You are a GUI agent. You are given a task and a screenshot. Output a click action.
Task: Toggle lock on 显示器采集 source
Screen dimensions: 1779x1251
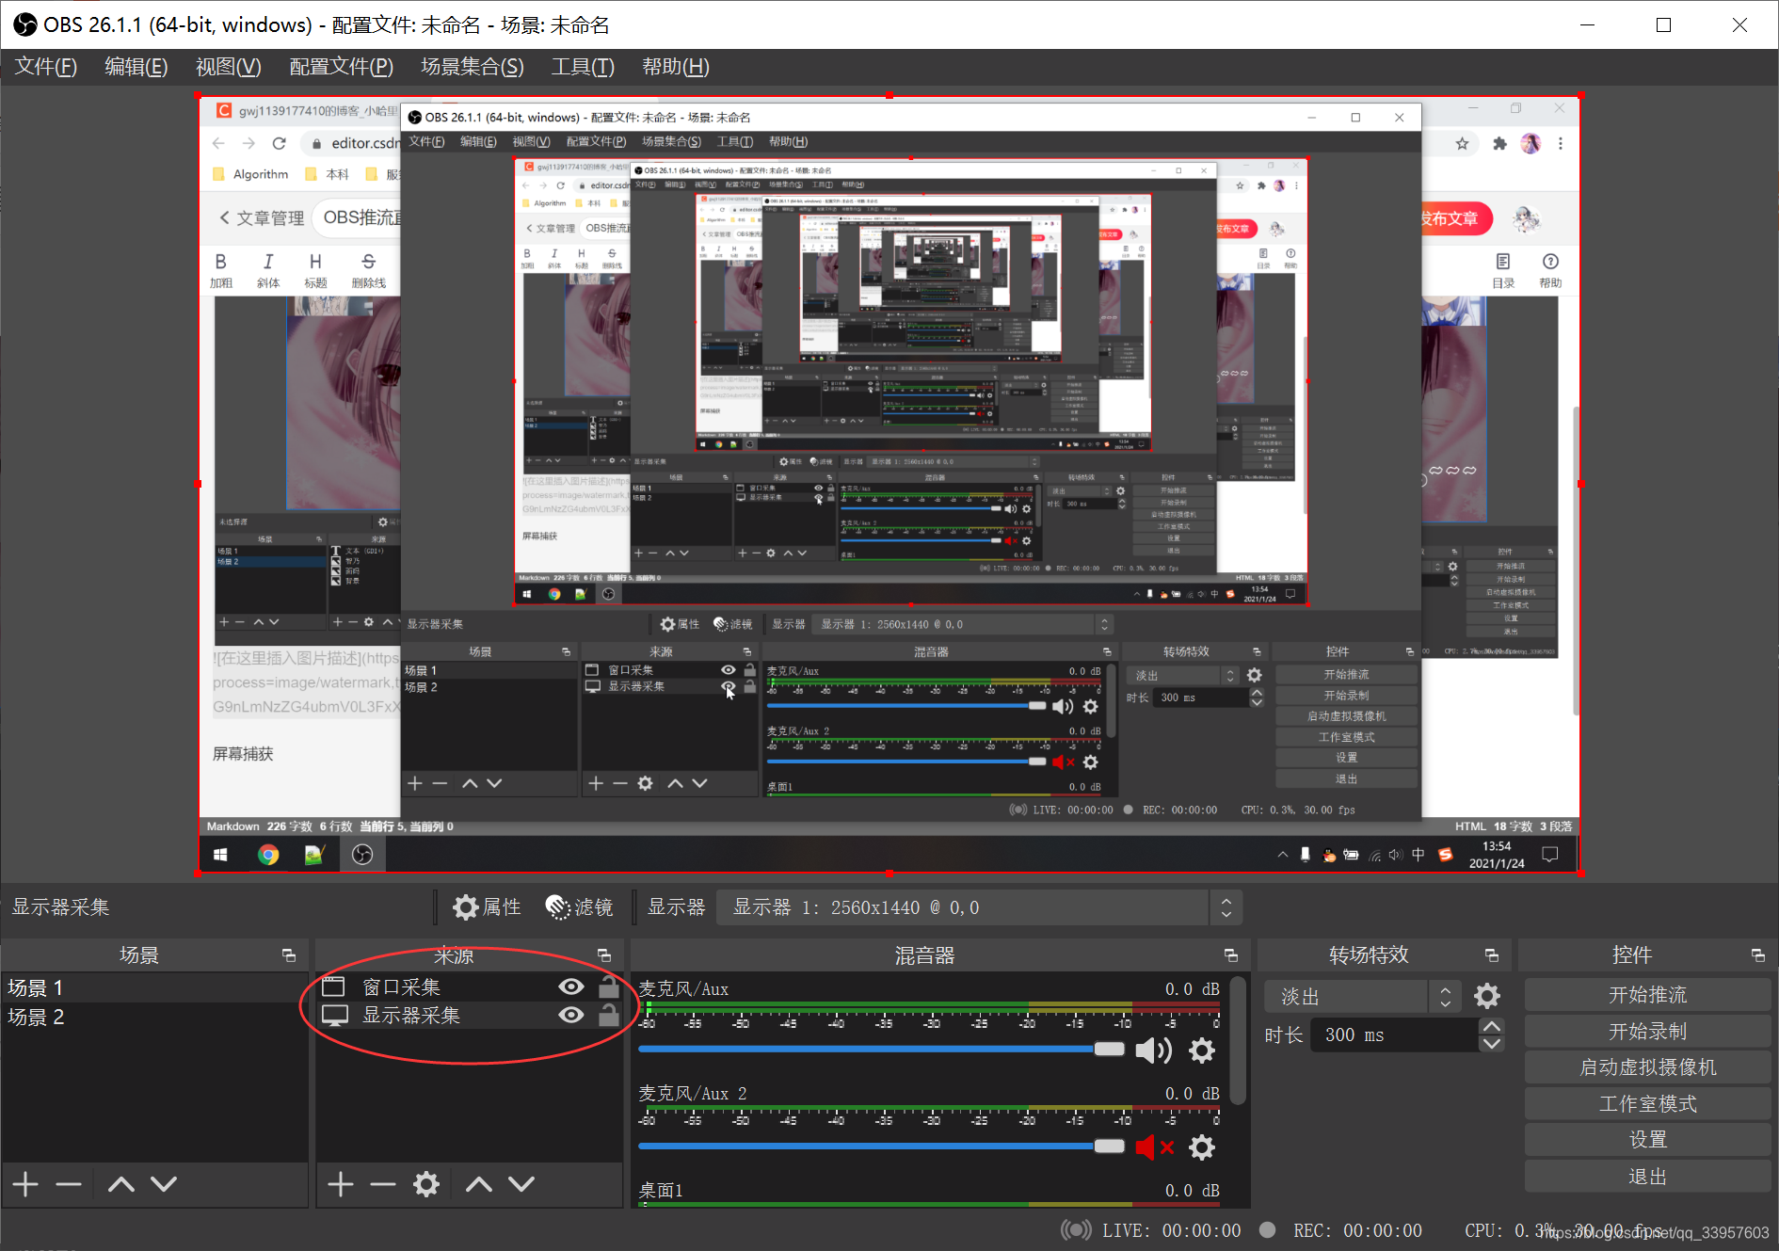click(x=609, y=1015)
